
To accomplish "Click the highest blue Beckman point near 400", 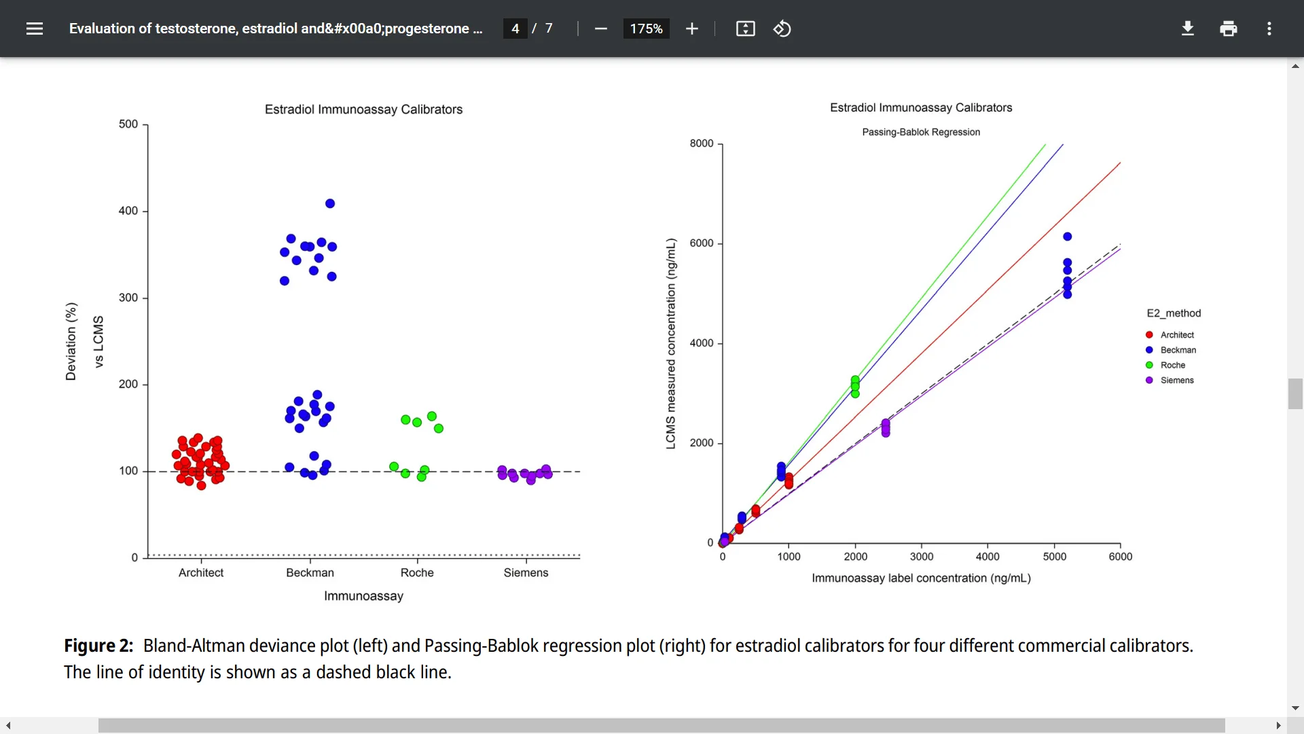I will click(x=330, y=204).
